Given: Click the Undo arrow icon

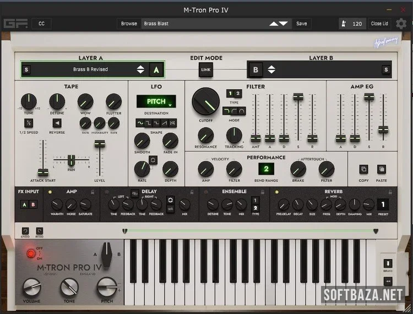Looking at the screenshot, I should point(25,231).
